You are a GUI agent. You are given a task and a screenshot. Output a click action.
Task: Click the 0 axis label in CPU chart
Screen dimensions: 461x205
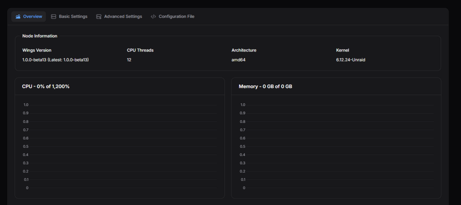point(27,188)
